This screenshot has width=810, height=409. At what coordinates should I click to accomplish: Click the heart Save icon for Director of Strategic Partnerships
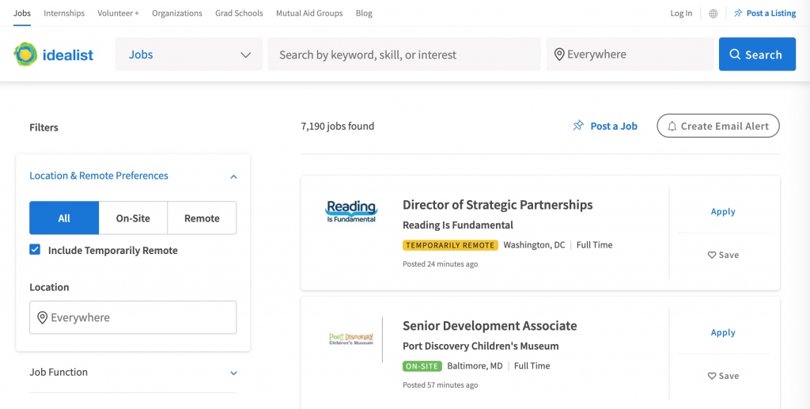click(x=712, y=255)
